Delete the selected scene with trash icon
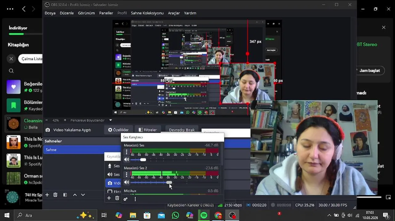Viewport: 395px width, 221px height. click(x=55, y=195)
